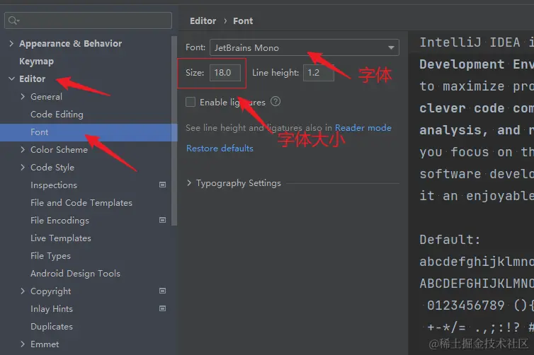Click Editor in the breadcrumb
534x355 pixels.
point(203,21)
